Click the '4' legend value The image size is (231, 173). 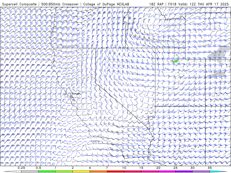[x=90, y=168]
